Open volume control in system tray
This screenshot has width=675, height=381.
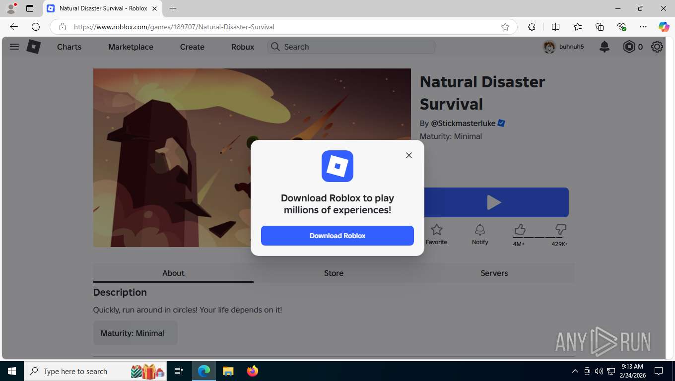[x=599, y=371]
